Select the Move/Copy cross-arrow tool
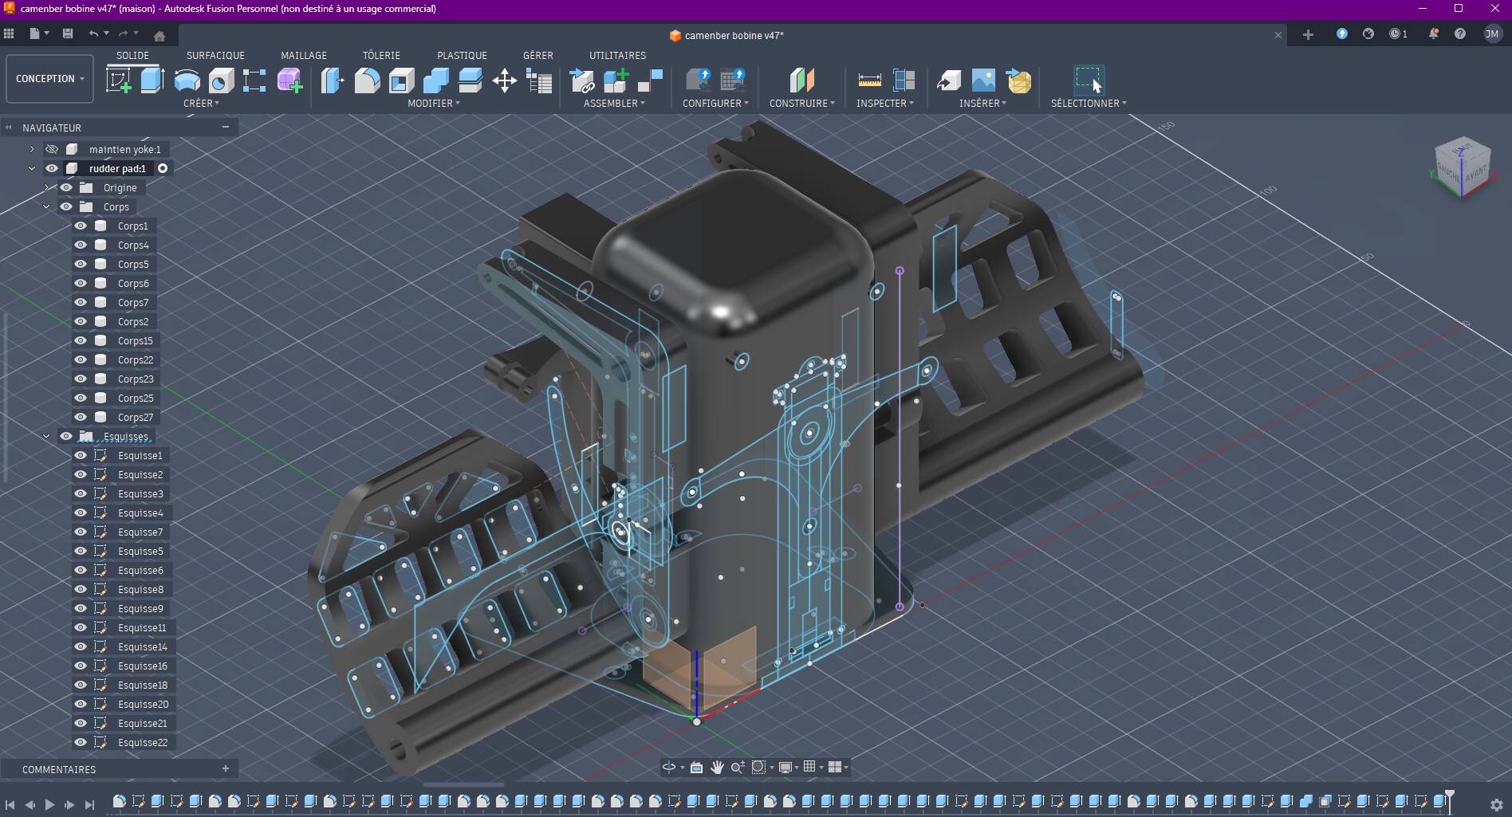 pos(505,81)
